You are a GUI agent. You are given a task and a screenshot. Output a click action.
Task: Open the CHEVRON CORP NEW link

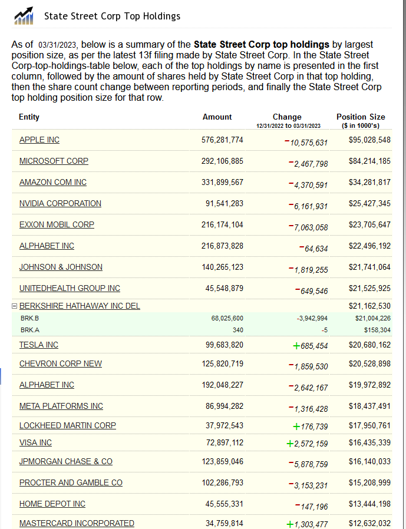tap(61, 363)
